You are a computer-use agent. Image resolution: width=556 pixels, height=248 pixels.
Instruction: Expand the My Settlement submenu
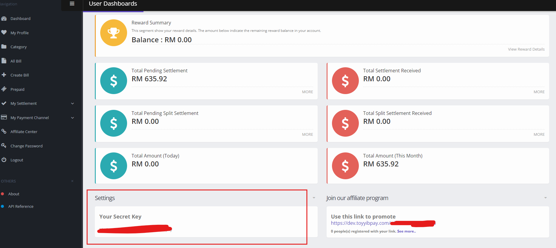pos(72,103)
